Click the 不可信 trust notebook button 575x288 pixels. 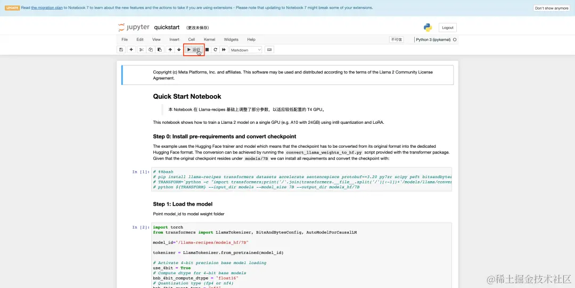(397, 39)
